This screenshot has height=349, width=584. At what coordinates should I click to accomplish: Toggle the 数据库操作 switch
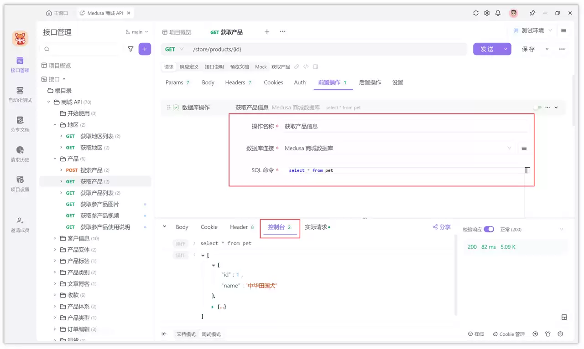pyautogui.click(x=537, y=108)
